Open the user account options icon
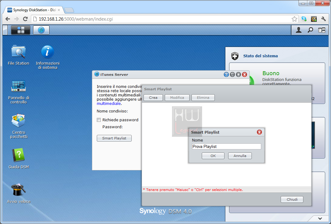This screenshot has height=224, width=331. tap(299, 30)
